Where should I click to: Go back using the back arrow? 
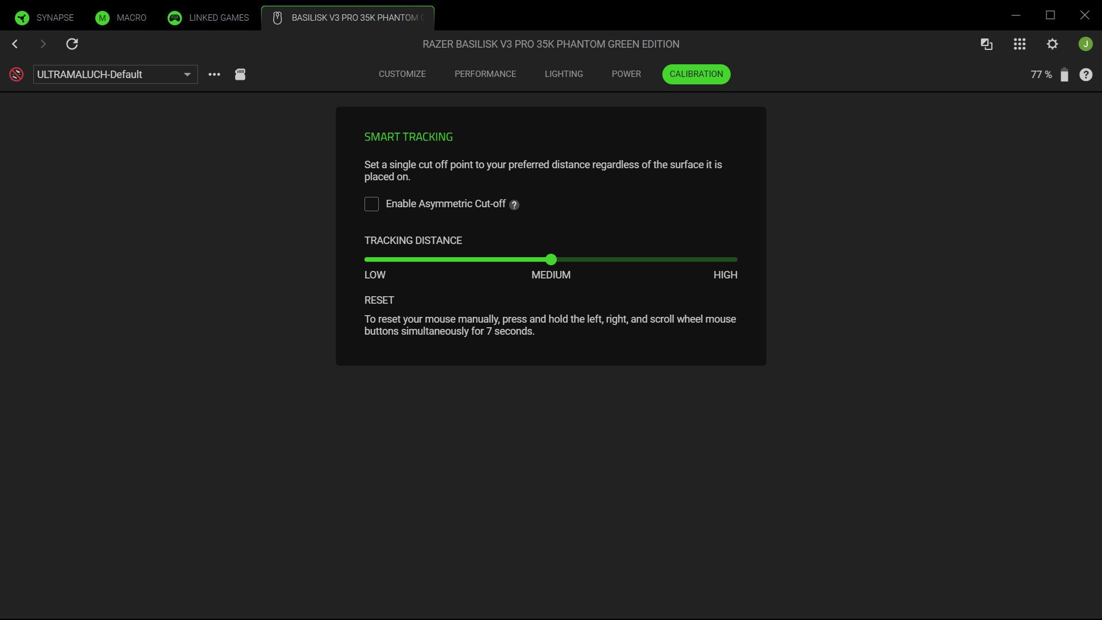tap(14, 44)
